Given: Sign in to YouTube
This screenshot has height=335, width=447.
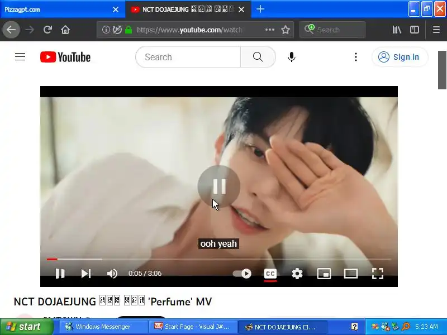Looking at the screenshot, I should pyautogui.click(x=400, y=57).
